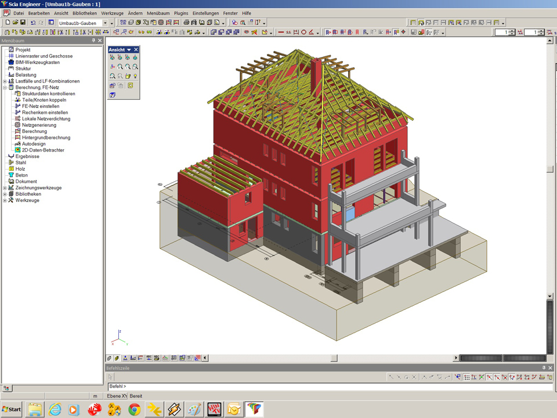Click the horizontal scrollbar thumb under viewport
The width and height of the screenshot is (557, 418).
[x=334, y=358]
